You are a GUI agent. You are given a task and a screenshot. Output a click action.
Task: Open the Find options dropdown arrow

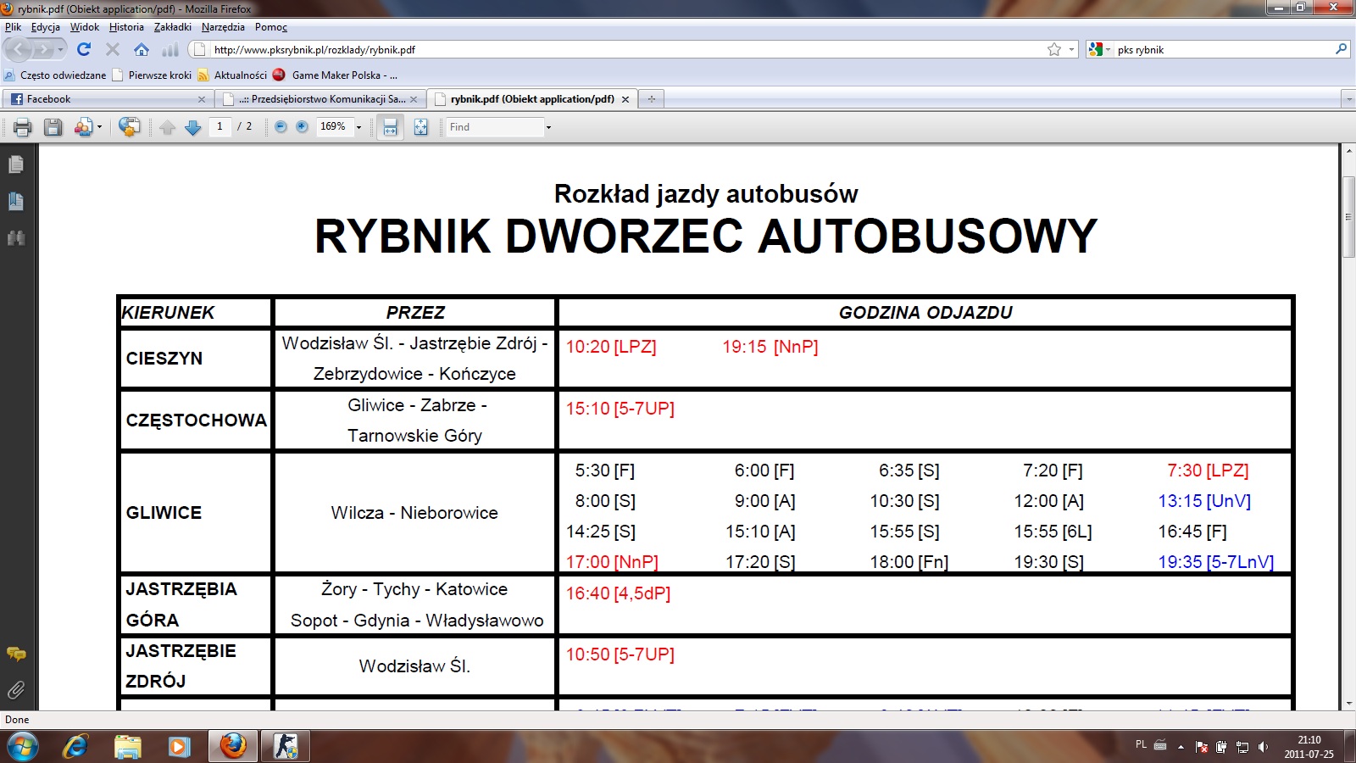[x=548, y=127]
